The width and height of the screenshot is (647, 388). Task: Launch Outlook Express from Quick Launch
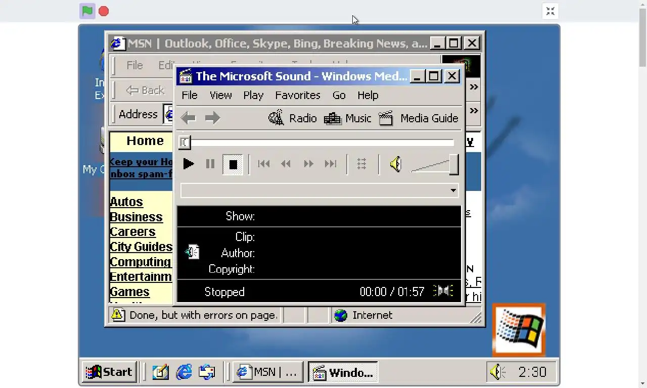pyautogui.click(x=207, y=372)
